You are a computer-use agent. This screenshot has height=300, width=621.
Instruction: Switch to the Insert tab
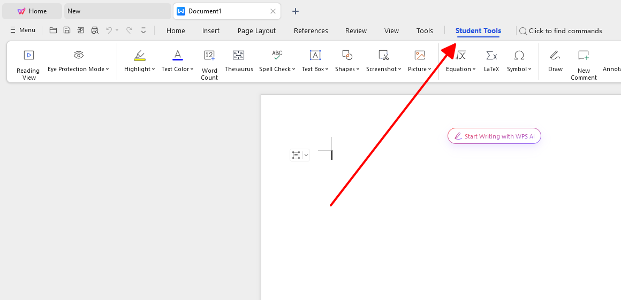(x=210, y=30)
